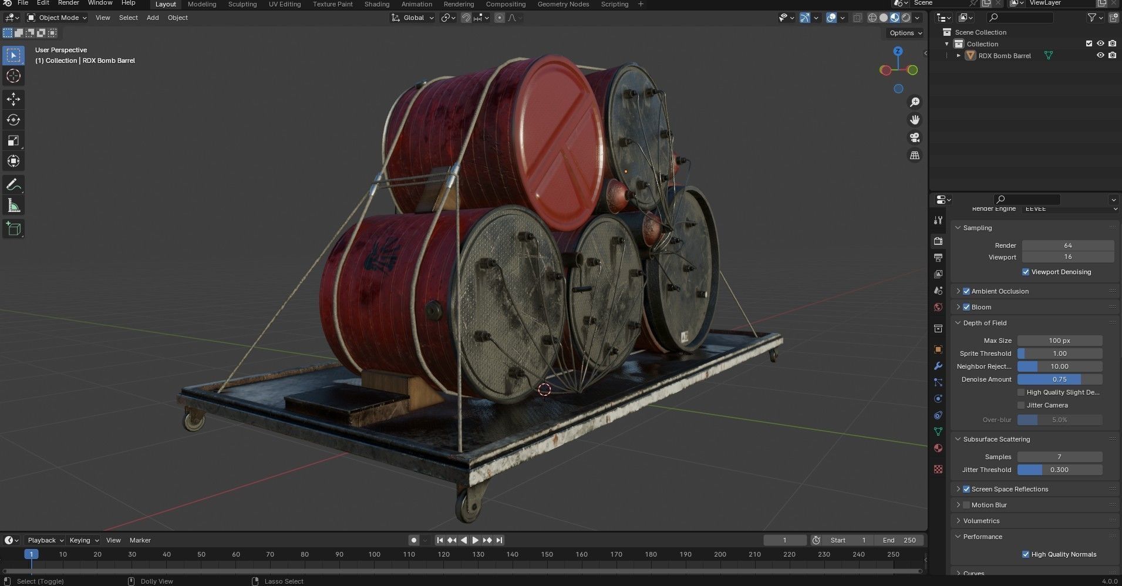Open the viewport Options dropdown

pyautogui.click(x=905, y=33)
